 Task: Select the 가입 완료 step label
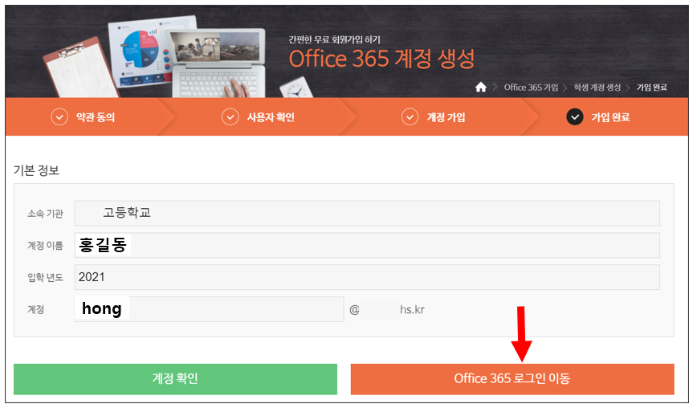point(610,117)
